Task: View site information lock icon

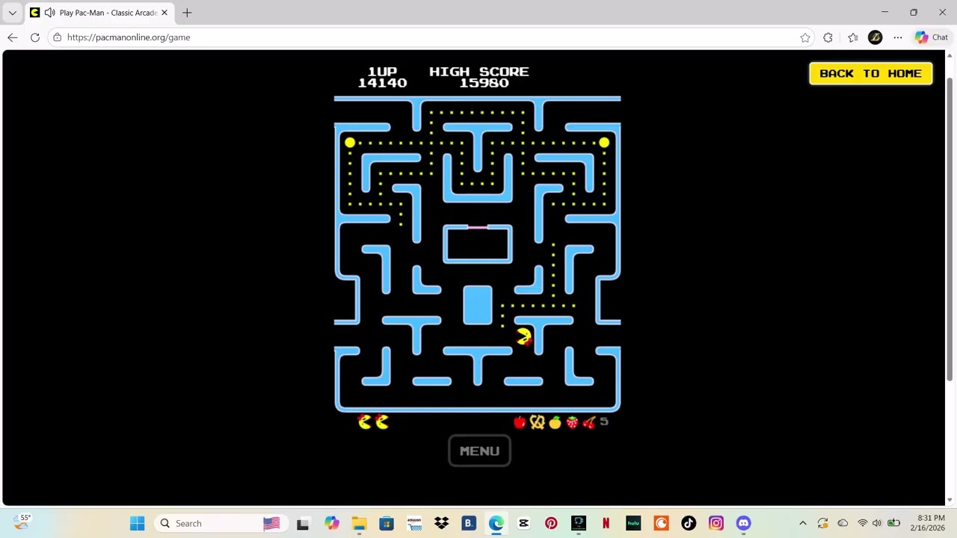Action: [57, 37]
